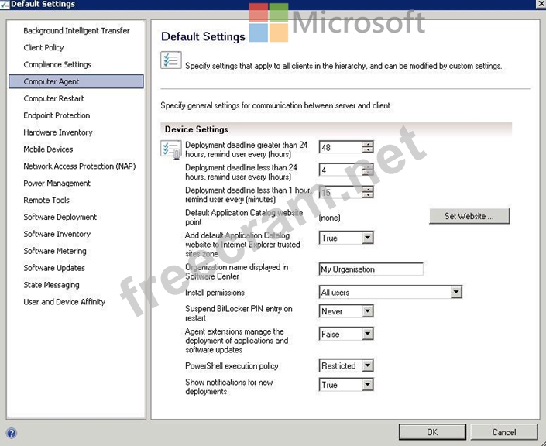
Task: Click the Install permissions label
Action: tap(215, 293)
